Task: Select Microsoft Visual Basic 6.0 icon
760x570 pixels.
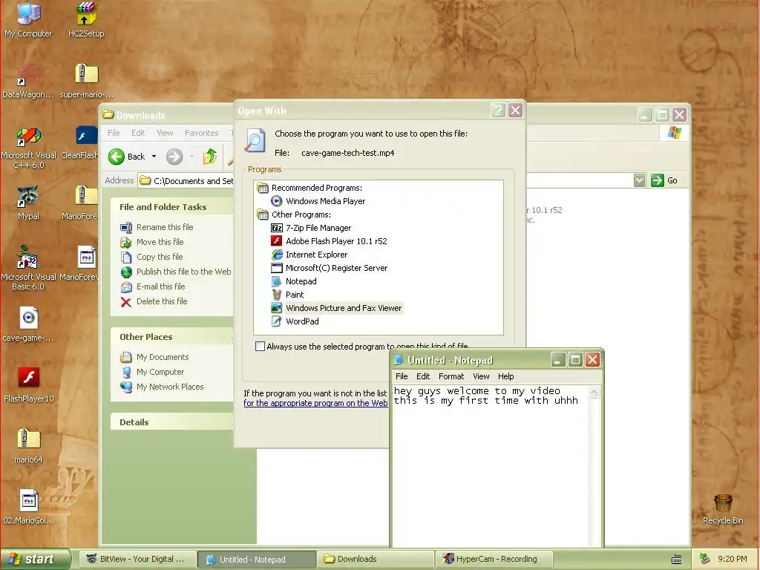Action: [29, 267]
